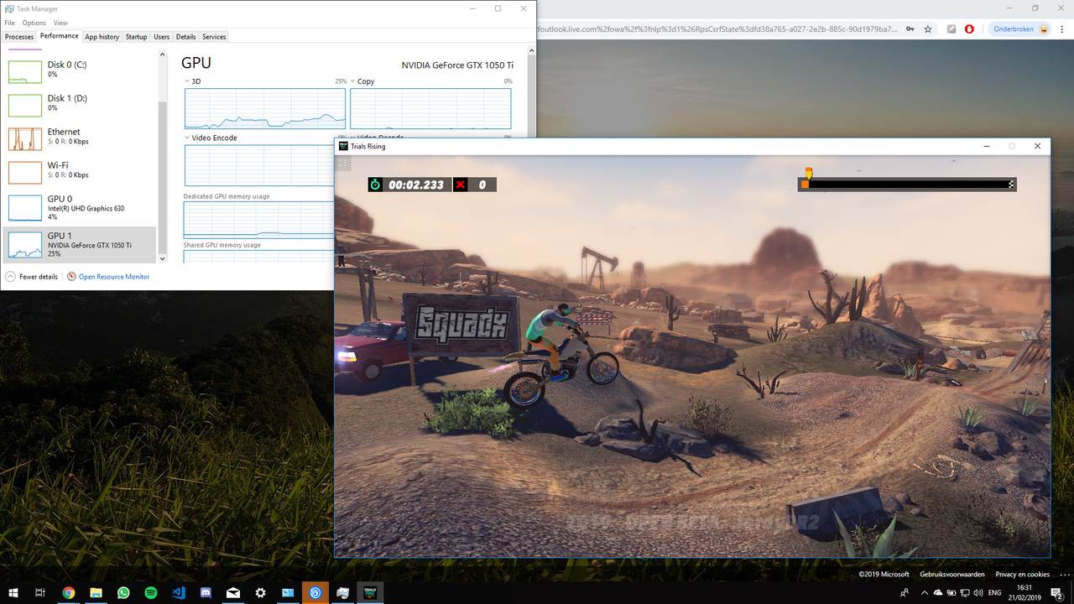The height and width of the screenshot is (604, 1074).
Task: Open Google Chrome from the taskbar
Action: [x=69, y=592]
